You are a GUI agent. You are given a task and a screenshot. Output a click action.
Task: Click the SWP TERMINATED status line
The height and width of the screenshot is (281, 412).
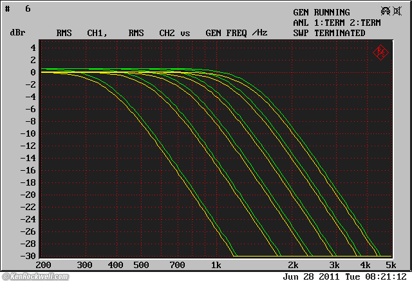[329, 33]
